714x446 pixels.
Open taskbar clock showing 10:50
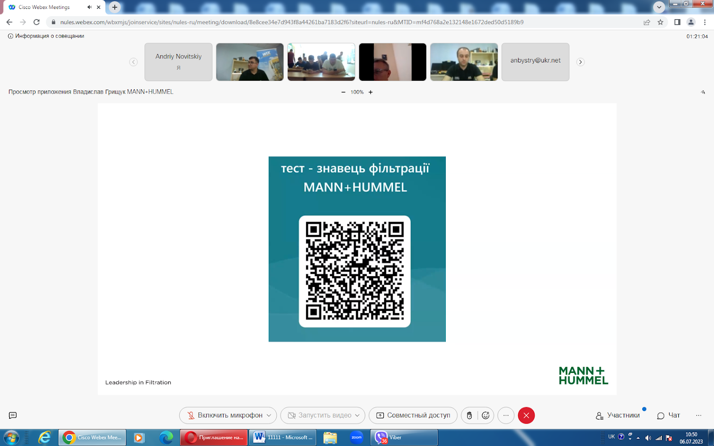click(x=691, y=438)
